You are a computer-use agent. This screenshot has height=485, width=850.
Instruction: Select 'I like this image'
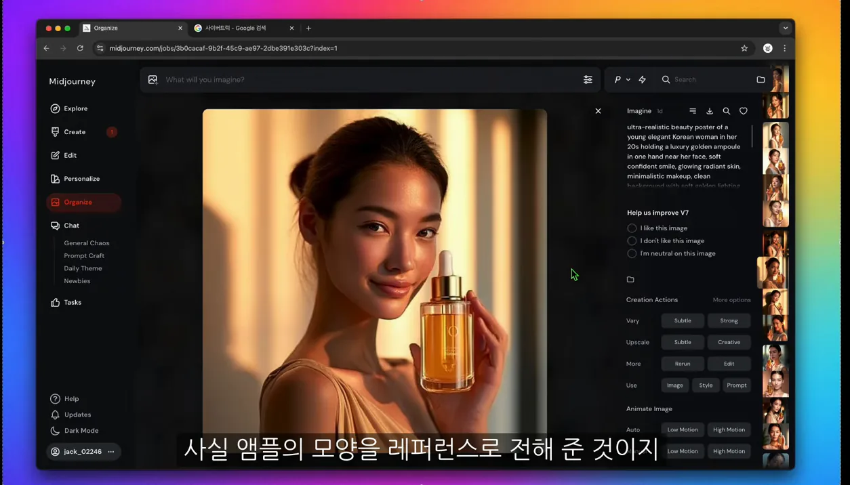[657, 228]
